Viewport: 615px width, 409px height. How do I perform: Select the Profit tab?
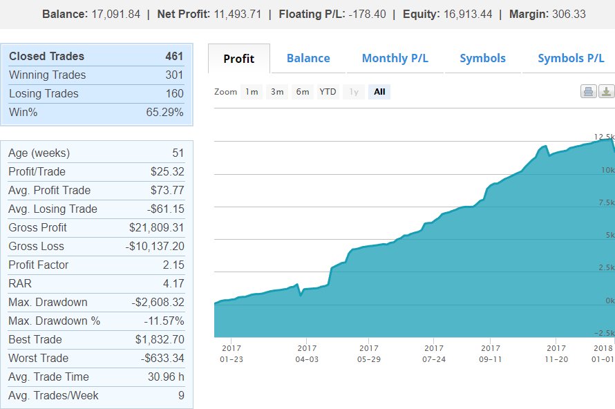click(x=238, y=59)
